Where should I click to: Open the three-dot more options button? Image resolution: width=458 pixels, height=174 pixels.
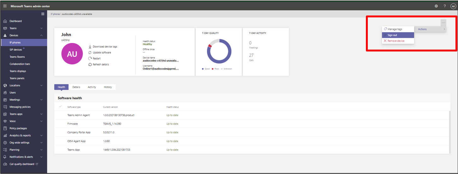[443, 23]
